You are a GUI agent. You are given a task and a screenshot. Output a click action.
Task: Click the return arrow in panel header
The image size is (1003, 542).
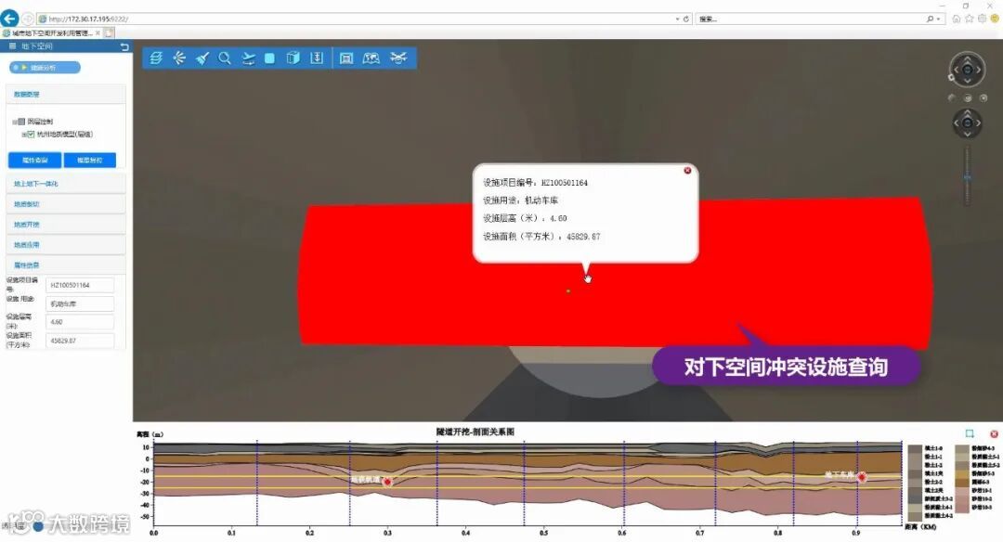tap(124, 46)
